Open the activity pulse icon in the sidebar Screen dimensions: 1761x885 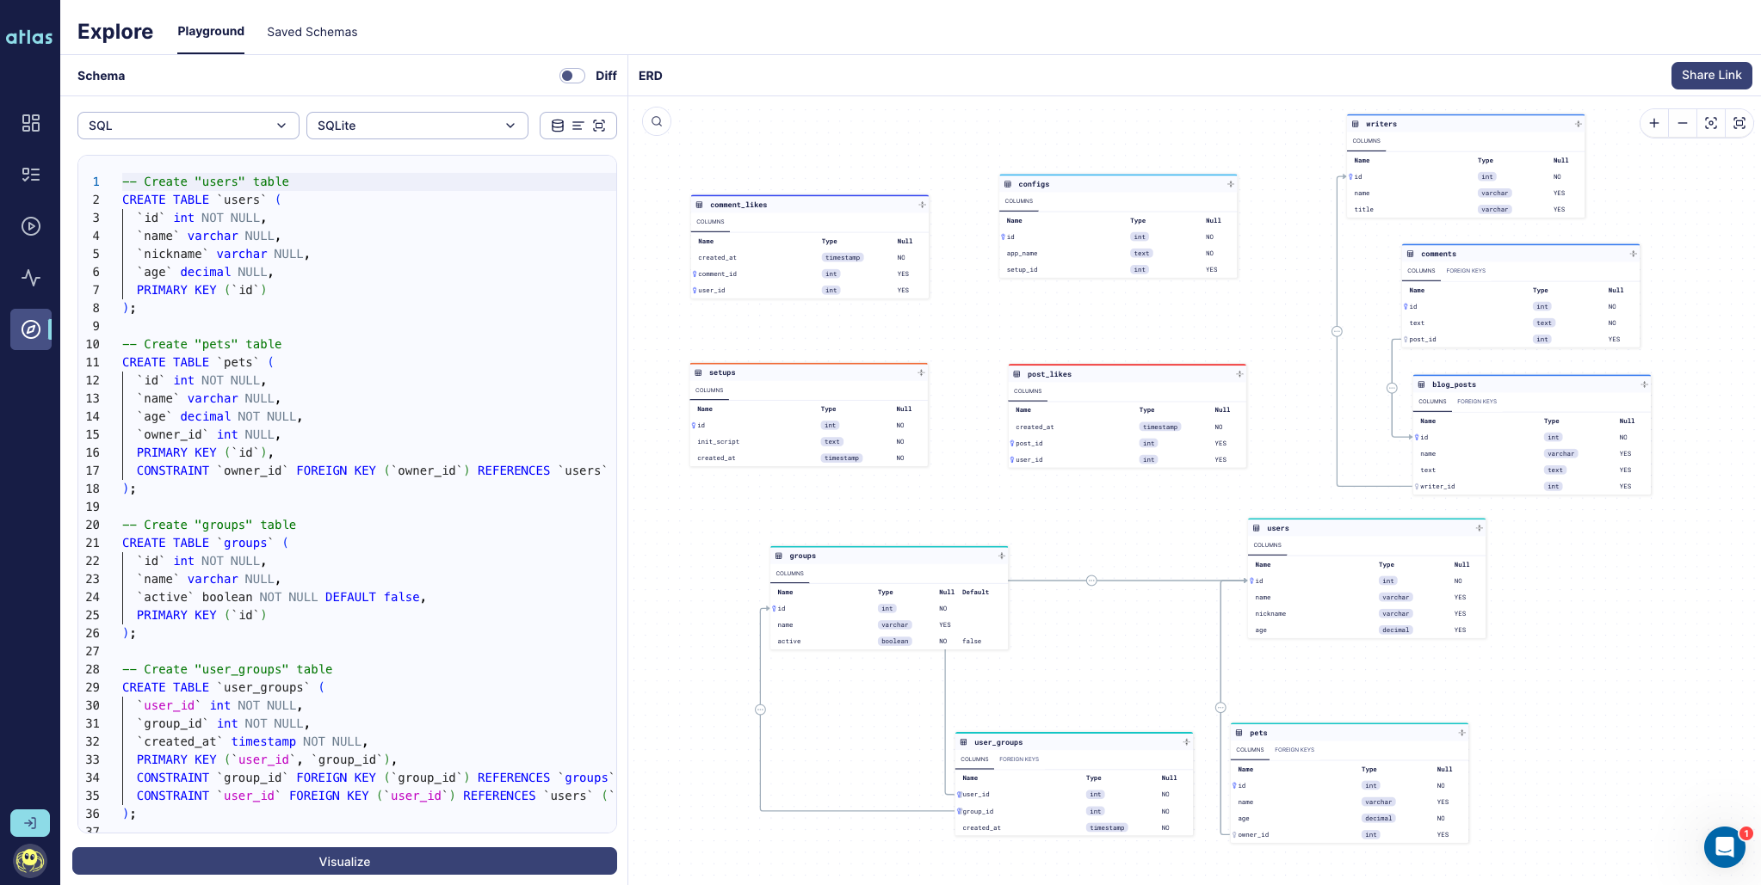point(31,278)
